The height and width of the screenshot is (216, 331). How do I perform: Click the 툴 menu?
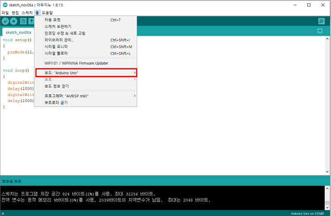(37, 13)
